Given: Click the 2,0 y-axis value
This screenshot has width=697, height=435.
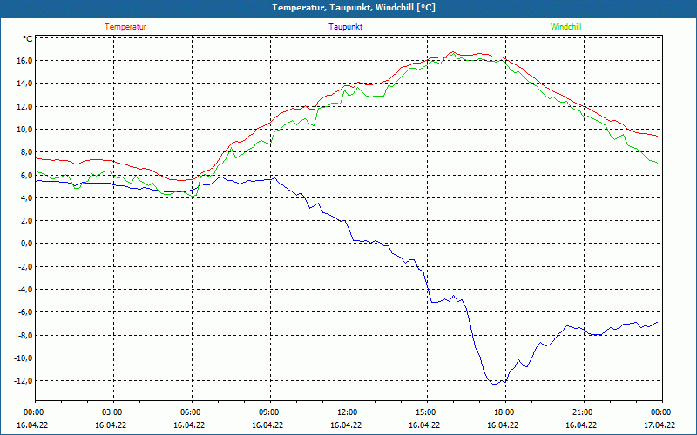Looking at the screenshot, I should (26, 221).
